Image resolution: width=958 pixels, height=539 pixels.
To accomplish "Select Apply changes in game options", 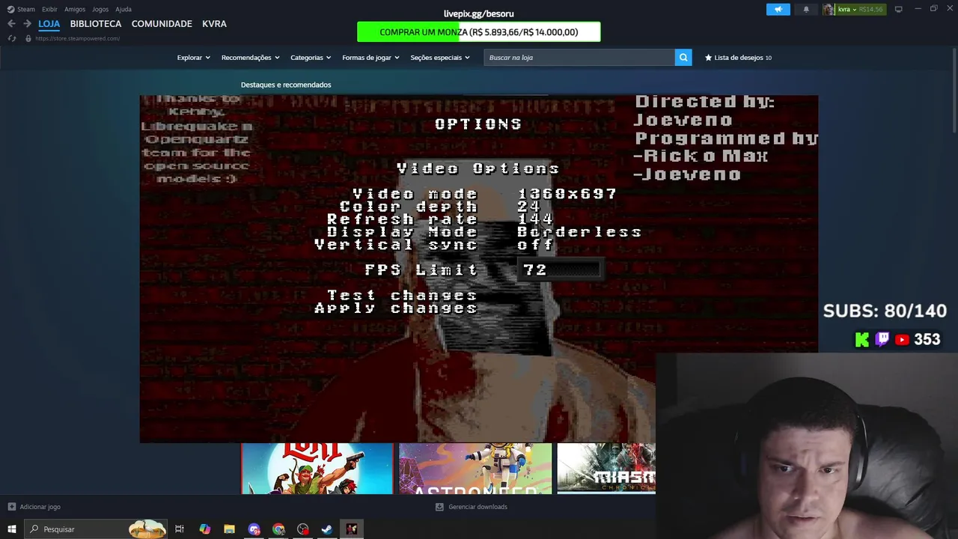I will pyautogui.click(x=396, y=308).
